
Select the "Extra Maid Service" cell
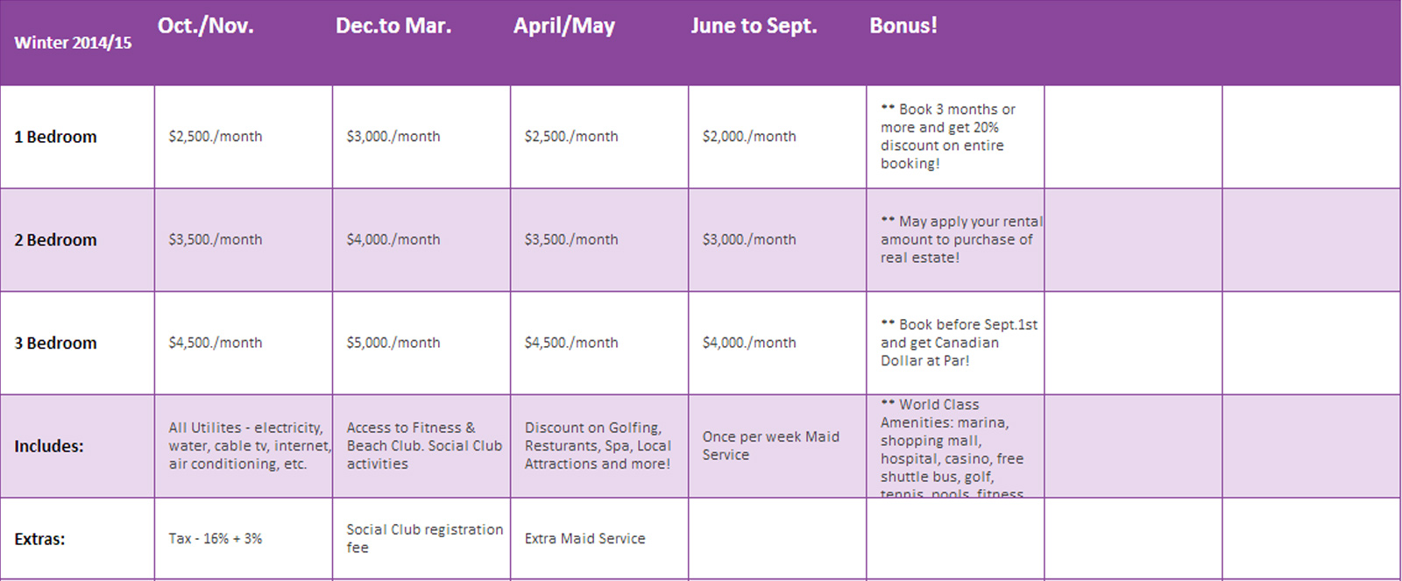pos(585,539)
